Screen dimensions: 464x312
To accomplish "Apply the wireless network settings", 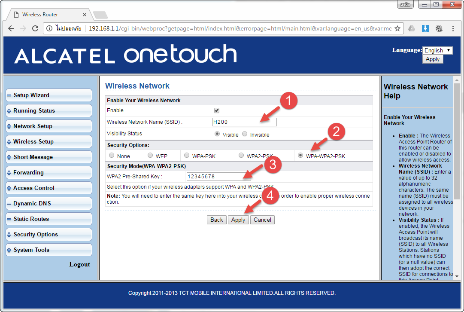I will pos(238,220).
